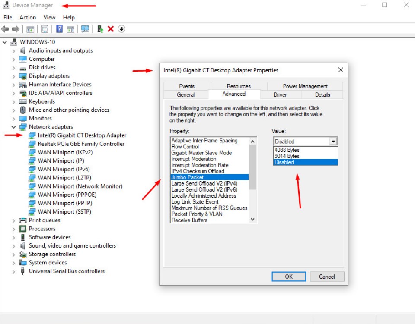Collapse the WINDOWS-10 root node
This screenshot has width=415, height=324.
tap(5, 42)
